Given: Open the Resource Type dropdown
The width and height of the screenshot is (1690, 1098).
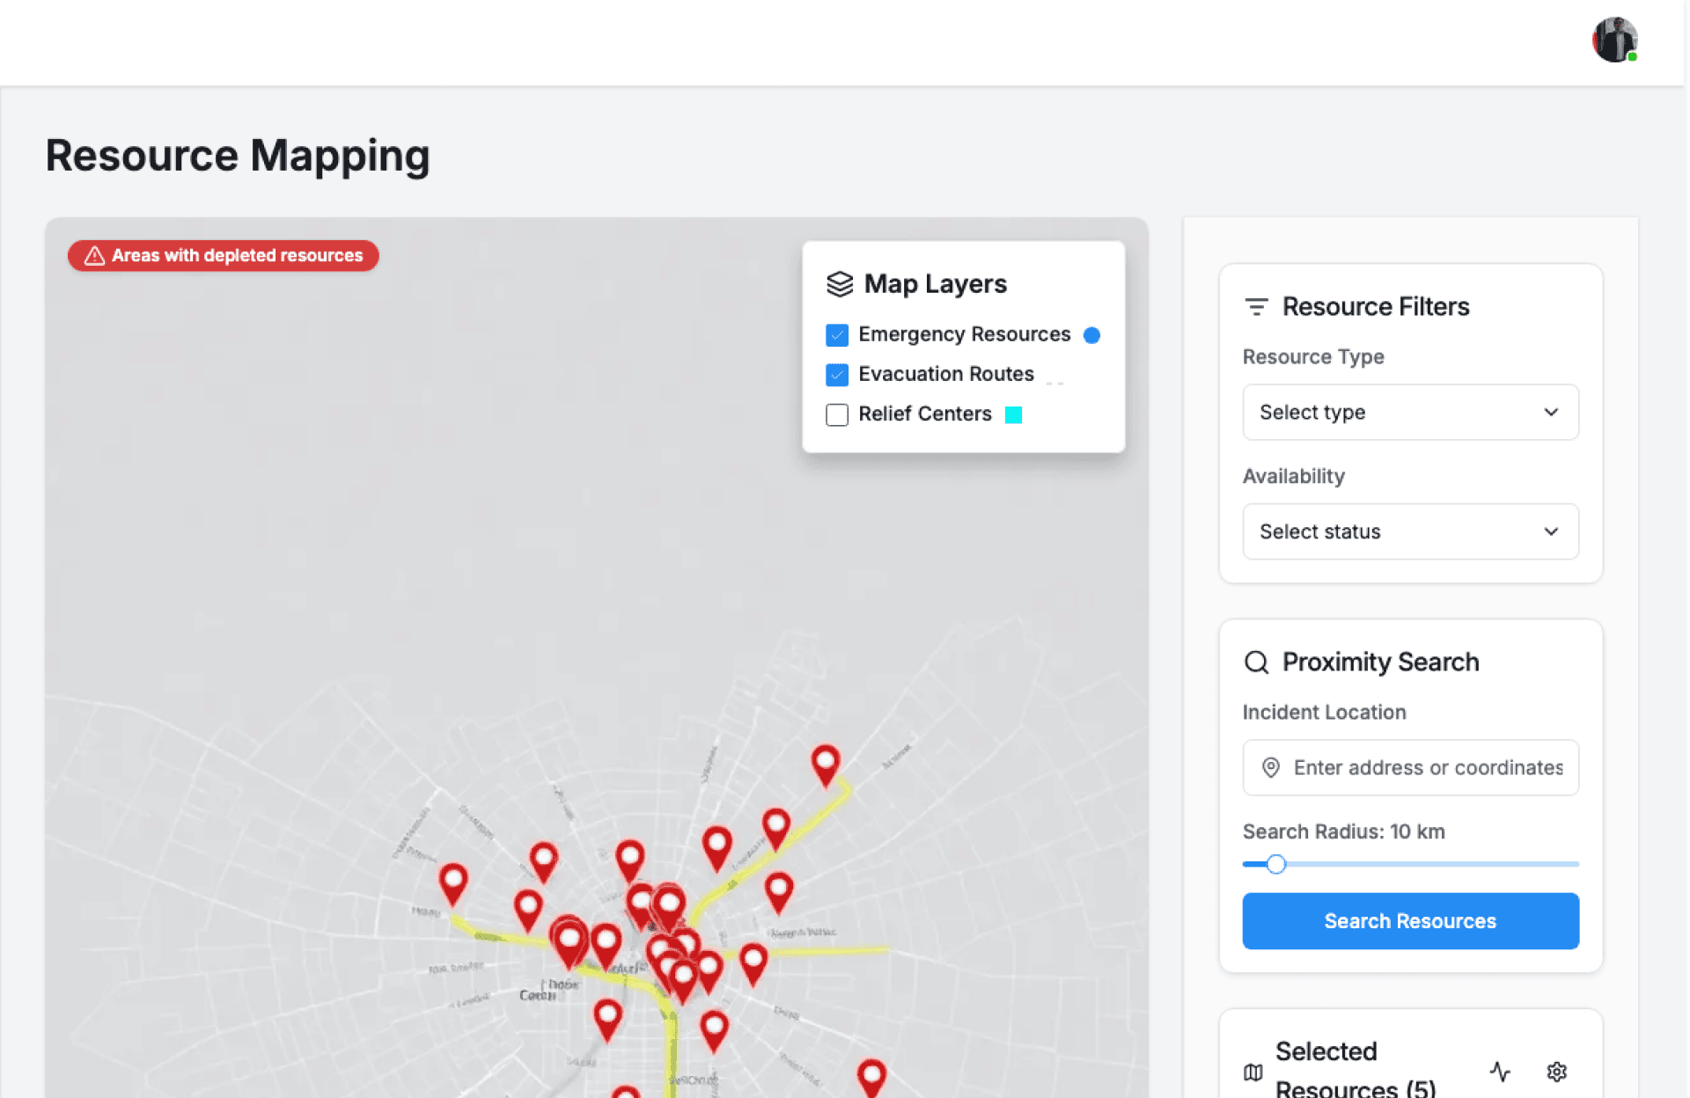Looking at the screenshot, I should tap(1409, 412).
